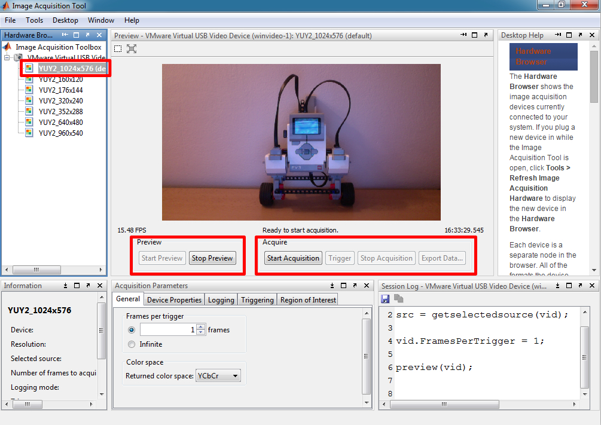The height and width of the screenshot is (425, 601).
Task: Maximize the Acquisition Parameters panel
Action: point(343,286)
